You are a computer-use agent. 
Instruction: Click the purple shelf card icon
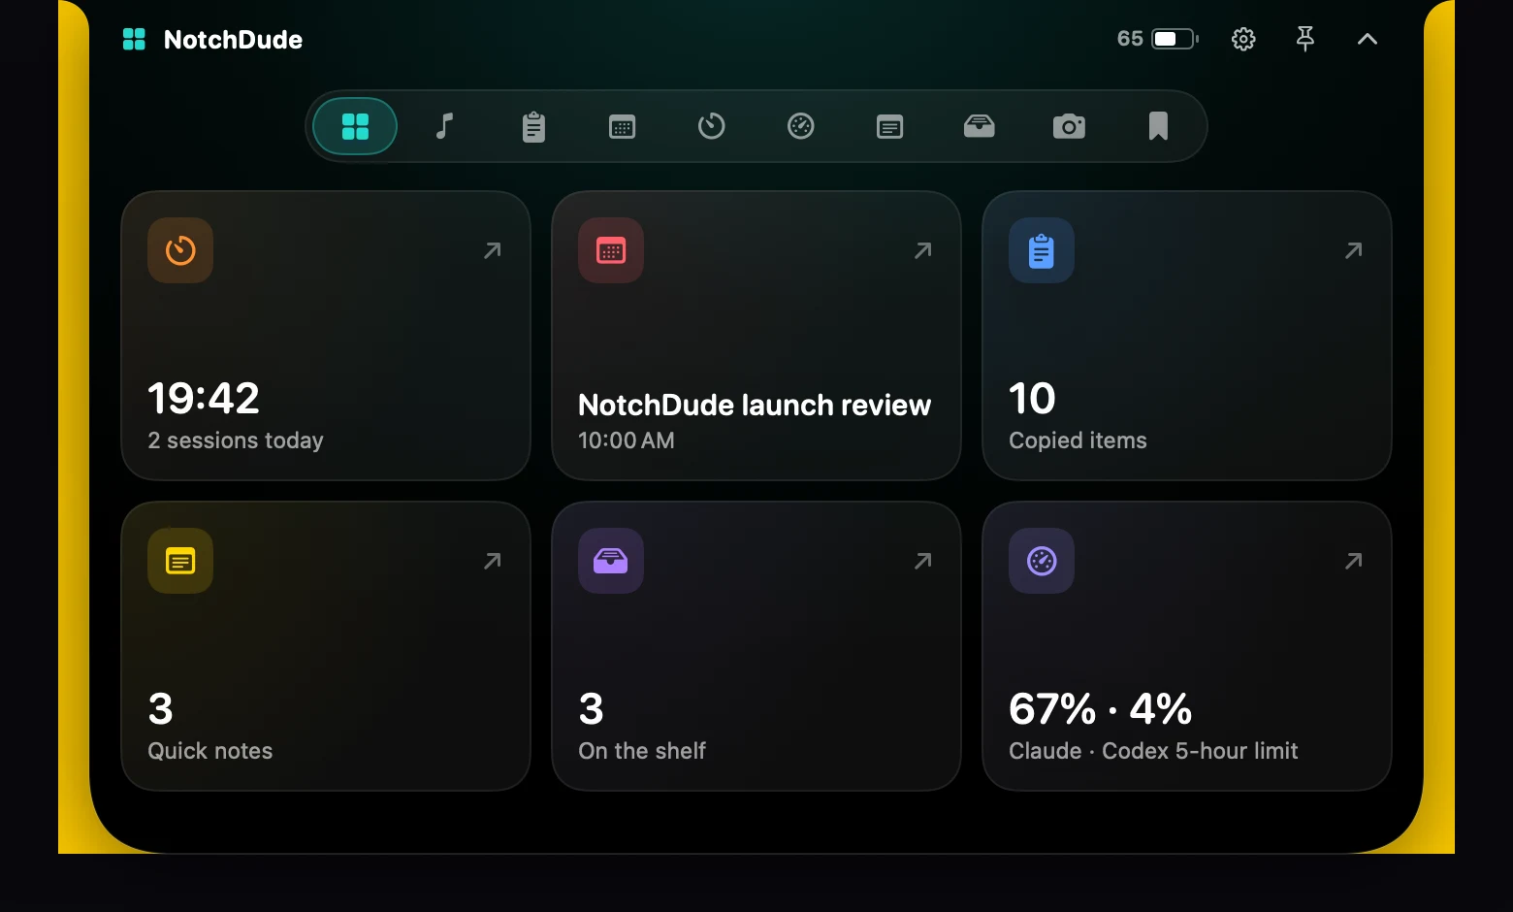pos(611,561)
